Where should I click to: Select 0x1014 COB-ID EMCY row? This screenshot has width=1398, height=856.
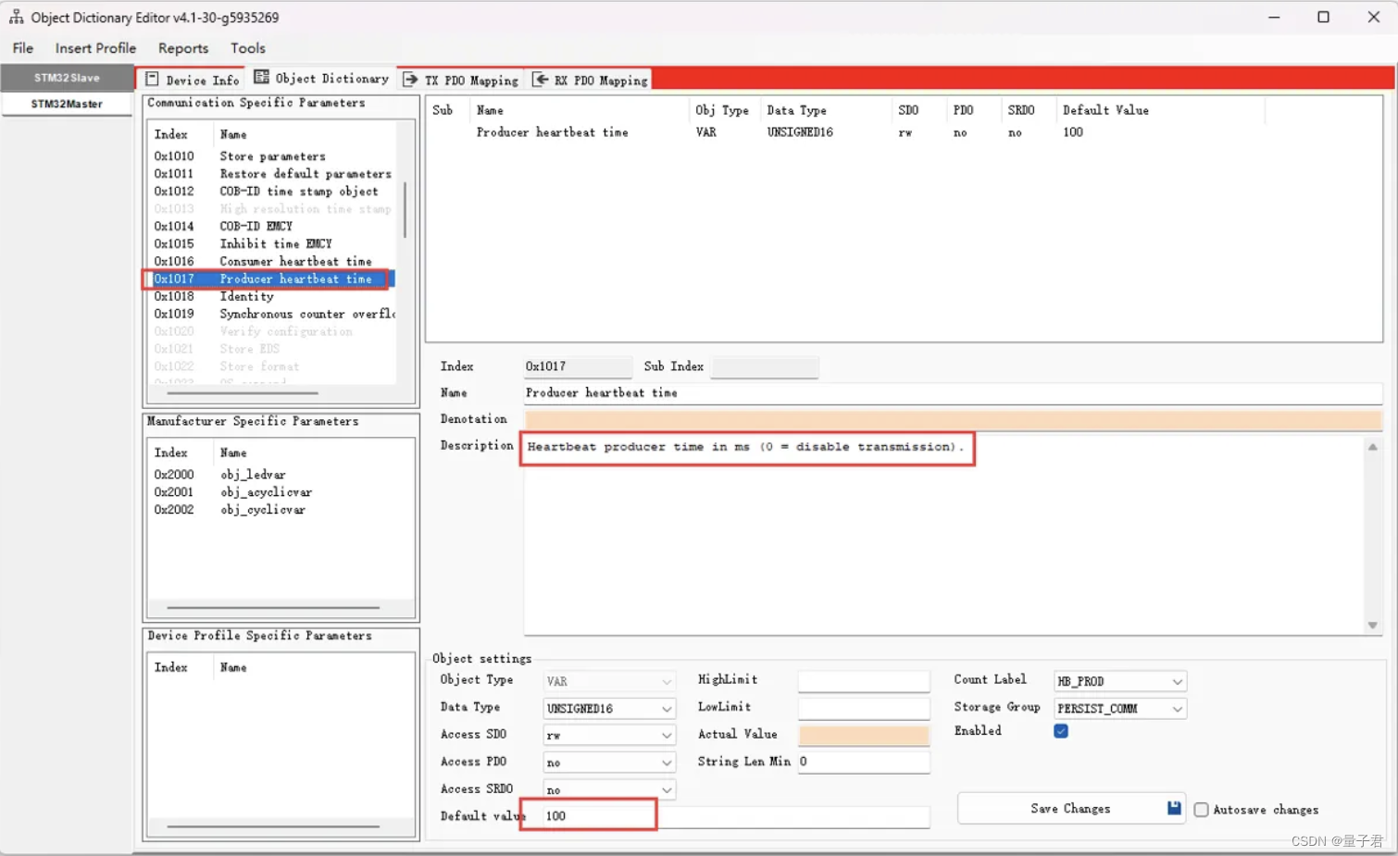(x=272, y=227)
